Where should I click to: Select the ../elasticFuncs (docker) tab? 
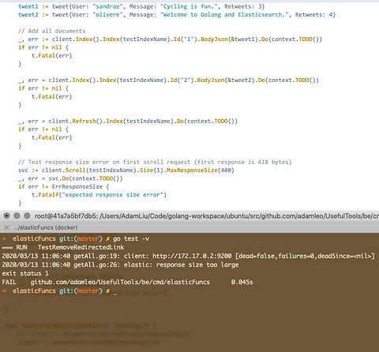tap(46, 227)
